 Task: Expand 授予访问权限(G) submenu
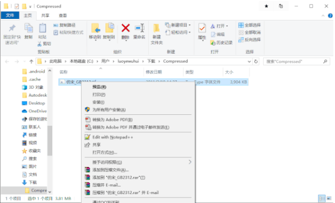138,163
